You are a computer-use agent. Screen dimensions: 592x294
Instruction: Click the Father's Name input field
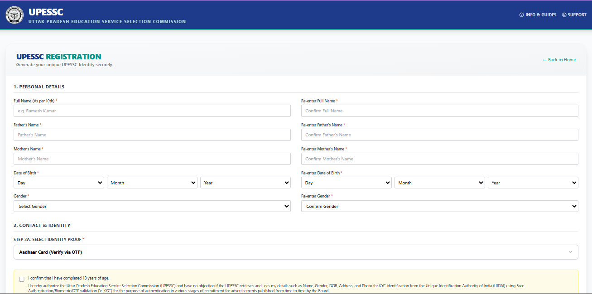152,135
